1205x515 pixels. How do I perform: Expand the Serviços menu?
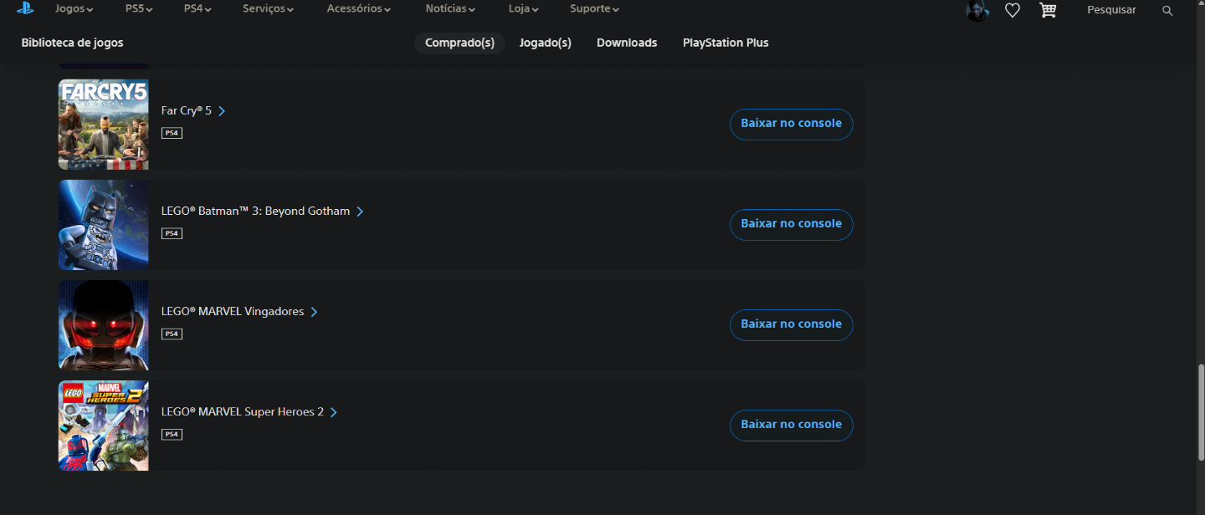(x=268, y=9)
